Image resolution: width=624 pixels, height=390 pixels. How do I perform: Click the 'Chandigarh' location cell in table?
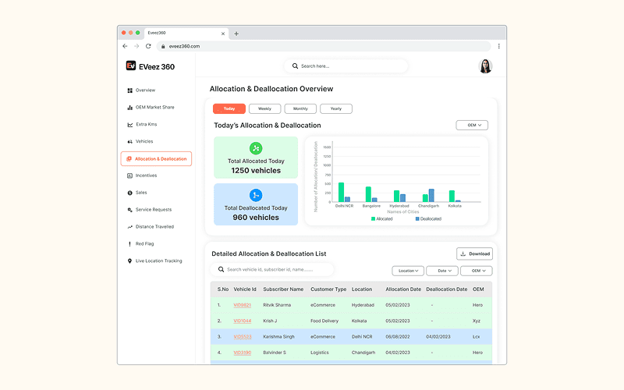pos(363,353)
